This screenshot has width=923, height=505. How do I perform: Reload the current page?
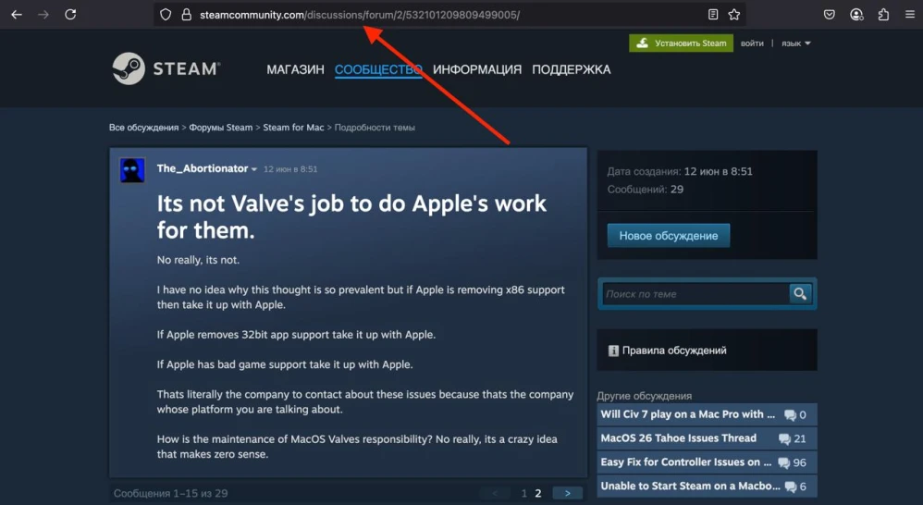(x=70, y=15)
